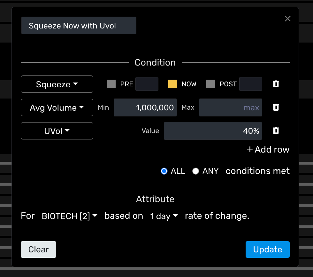Open the Squeeze condition dropdown
This screenshot has width=313, height=277.
click(x=57, y=84)
